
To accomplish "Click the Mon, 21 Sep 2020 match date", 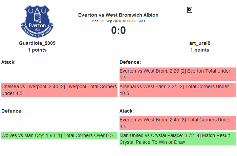I will (x=118, y=21).
